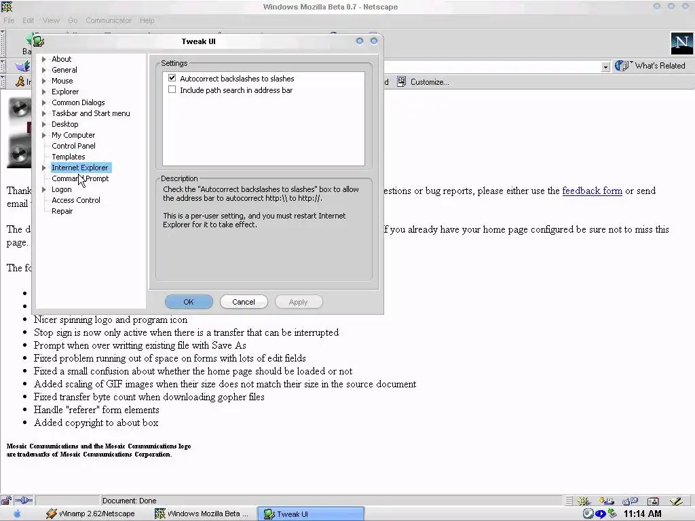Expand the Explorer tree node

[44, 92]
